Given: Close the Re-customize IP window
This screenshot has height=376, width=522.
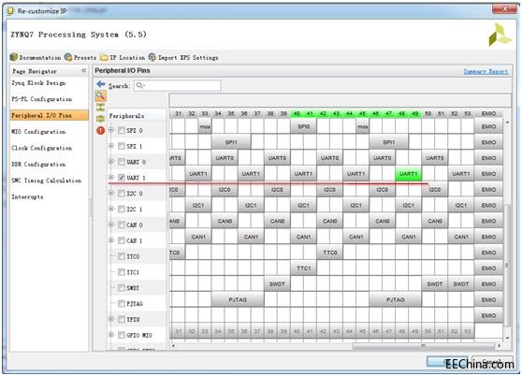Looking at the screenshot, I should point(504,8).
